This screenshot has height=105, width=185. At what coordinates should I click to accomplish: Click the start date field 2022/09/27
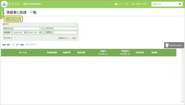pyautogui.click(x=20, y=33)
